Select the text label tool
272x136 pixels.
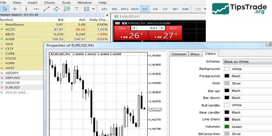tap(77, 9)
